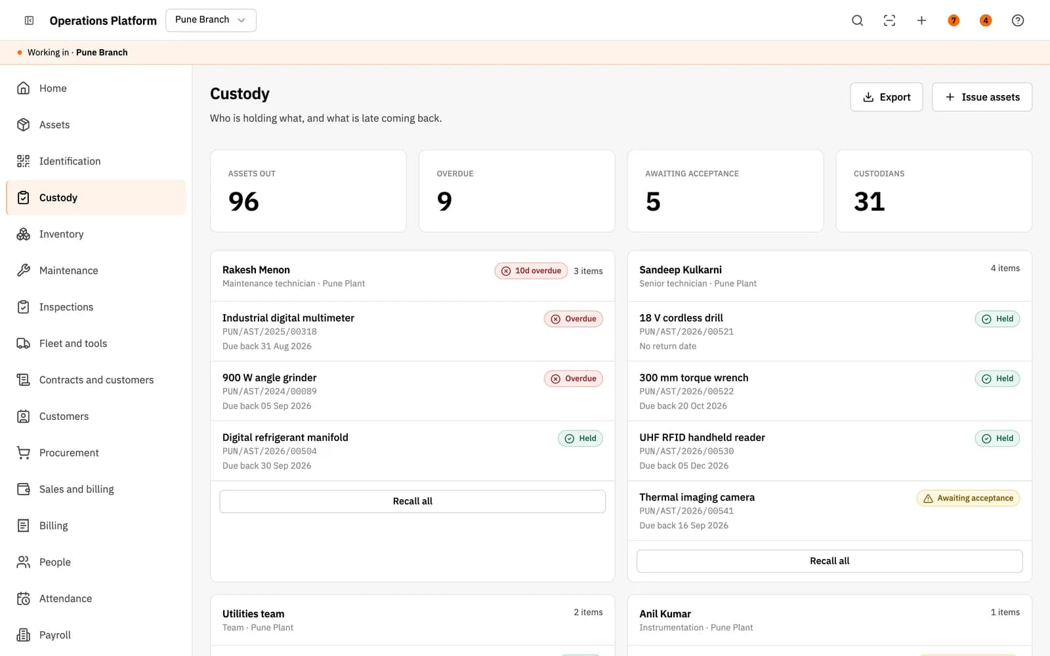
Task: Click the Issue assets button
Action: tap(982, 97)
